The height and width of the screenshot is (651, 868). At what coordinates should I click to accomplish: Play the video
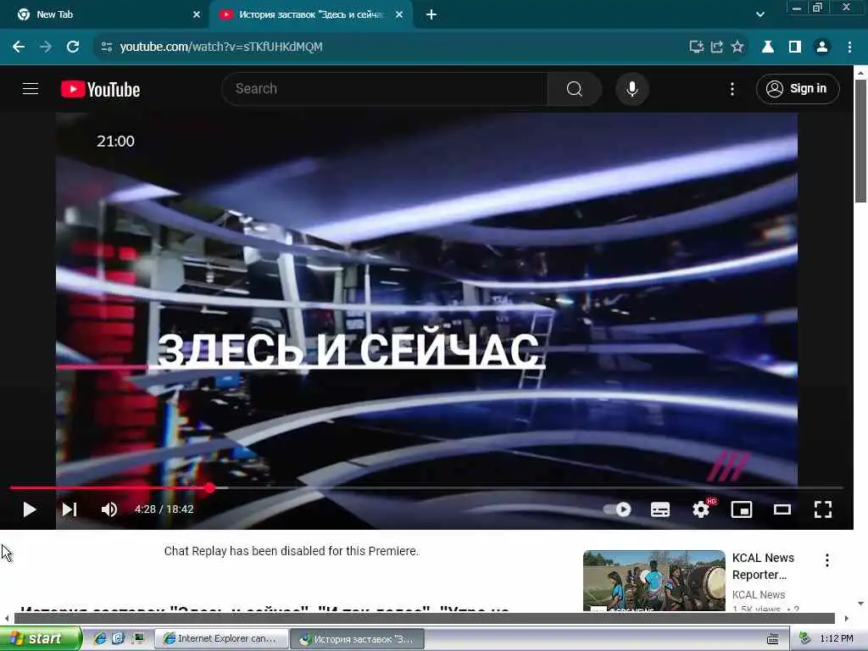point(30,509)
